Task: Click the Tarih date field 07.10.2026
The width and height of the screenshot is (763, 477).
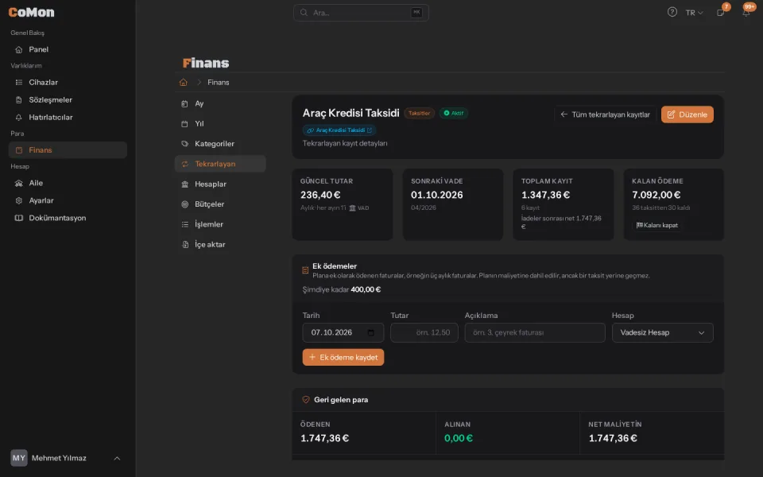Action: (x=343, y=332)
